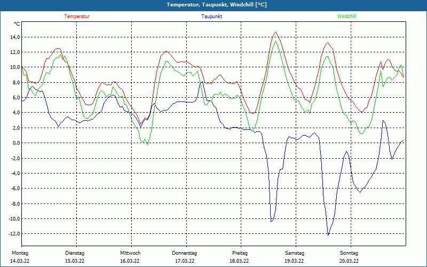Click the 10,0 y-axis value
Screen dimensions: 427x267
(x=15, y=67)
